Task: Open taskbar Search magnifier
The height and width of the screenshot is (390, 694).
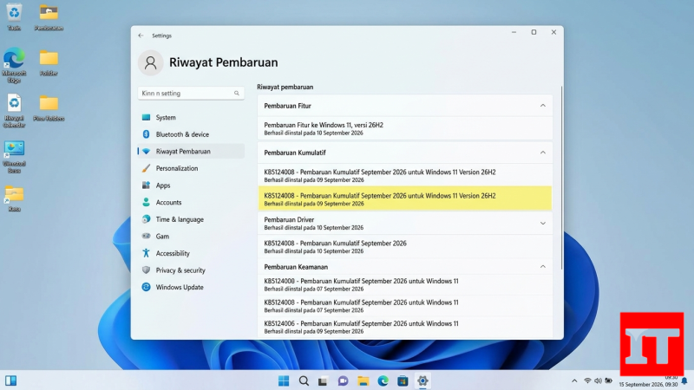Action: 304,380
